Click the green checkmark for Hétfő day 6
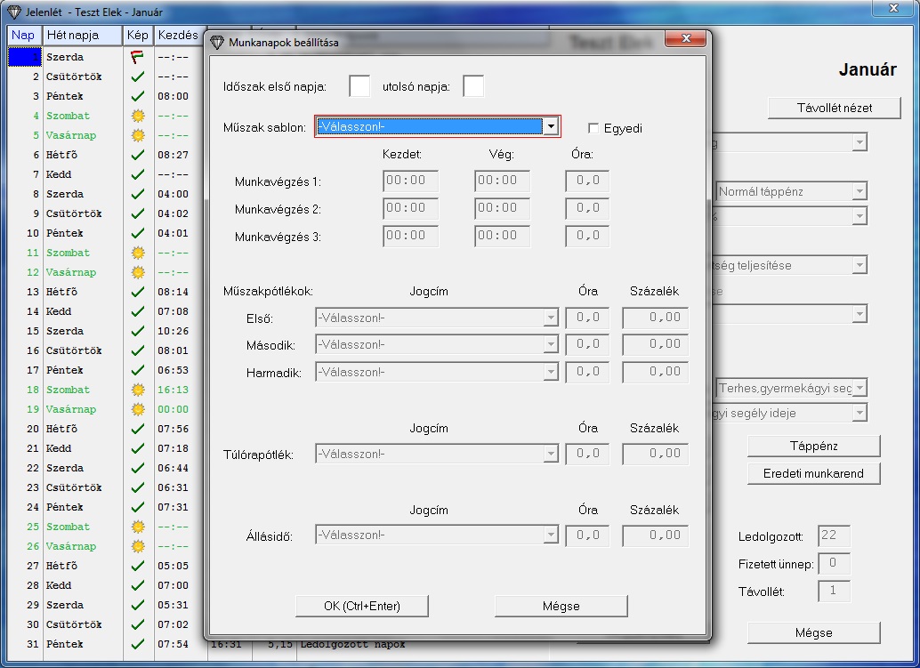This screenshot has height=668, width=920. [x=137, y=155]
